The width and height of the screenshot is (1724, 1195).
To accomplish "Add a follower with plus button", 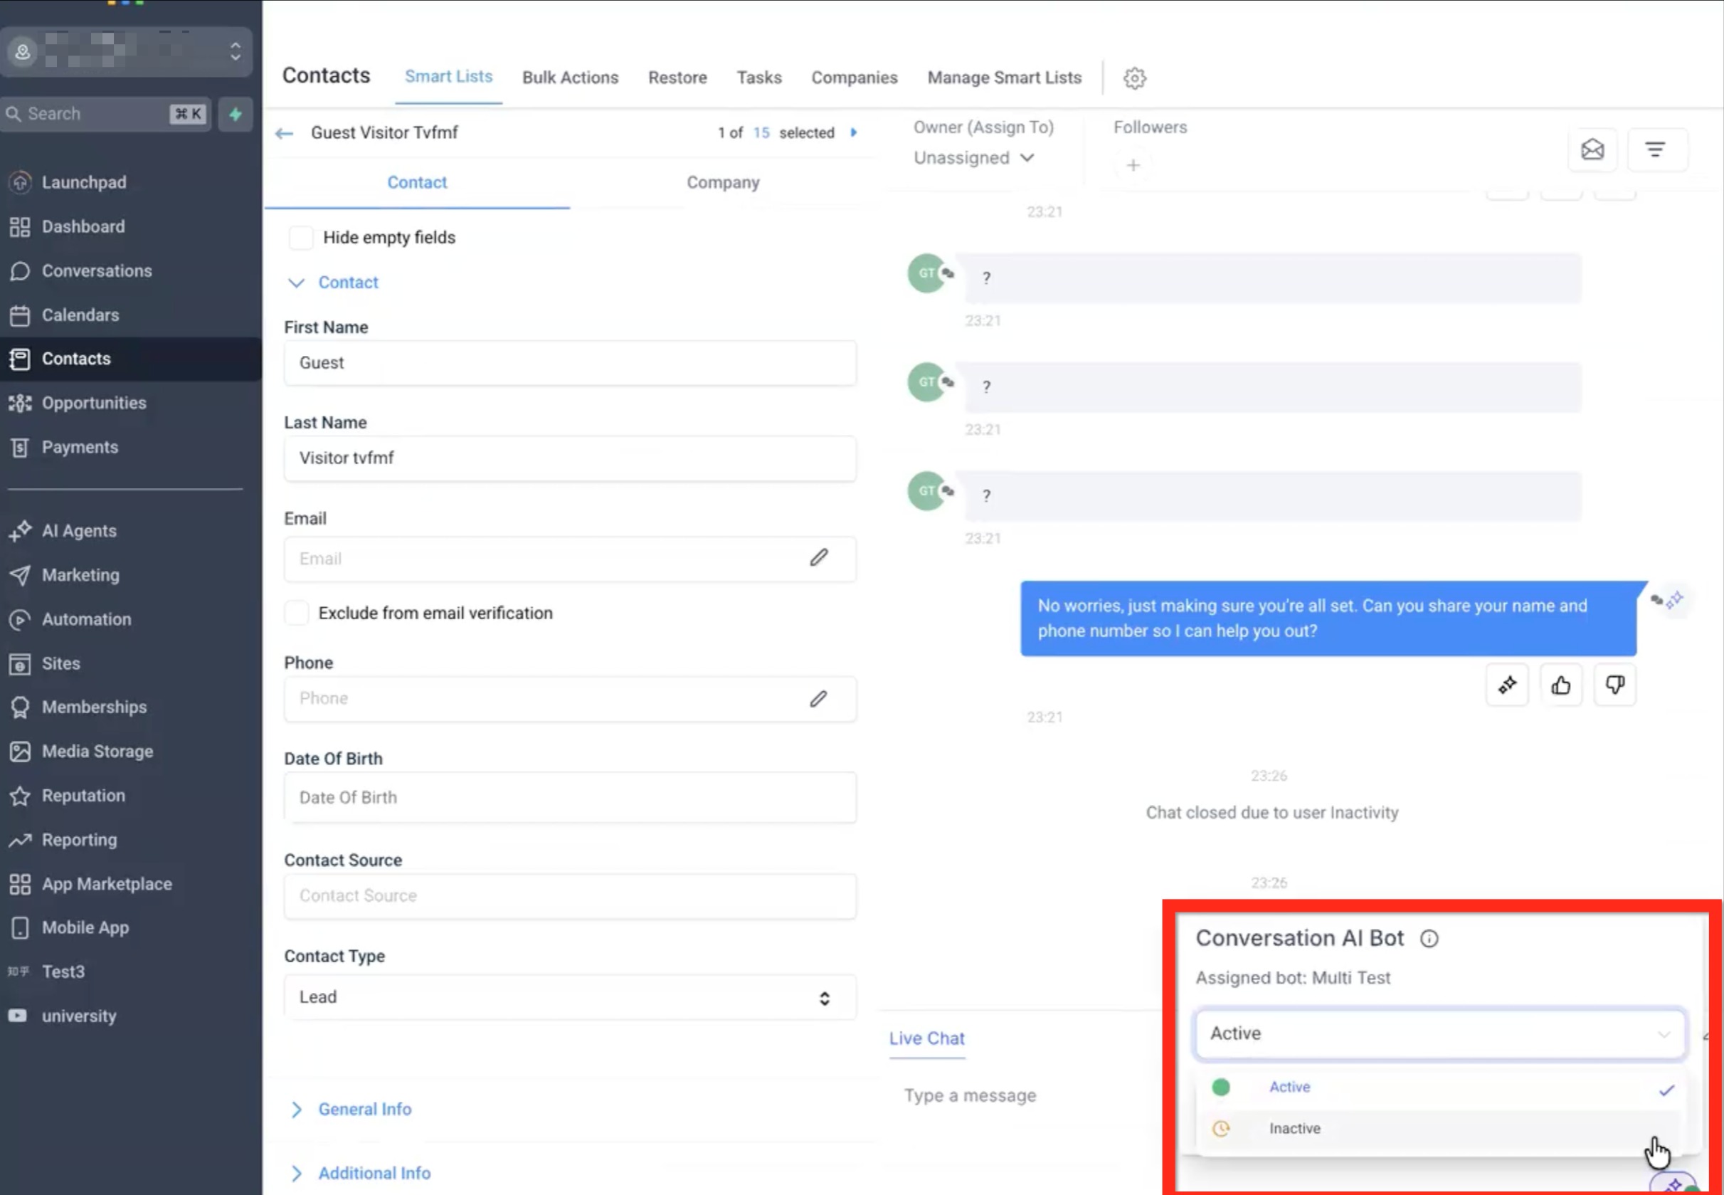I will pos(1133,165).
